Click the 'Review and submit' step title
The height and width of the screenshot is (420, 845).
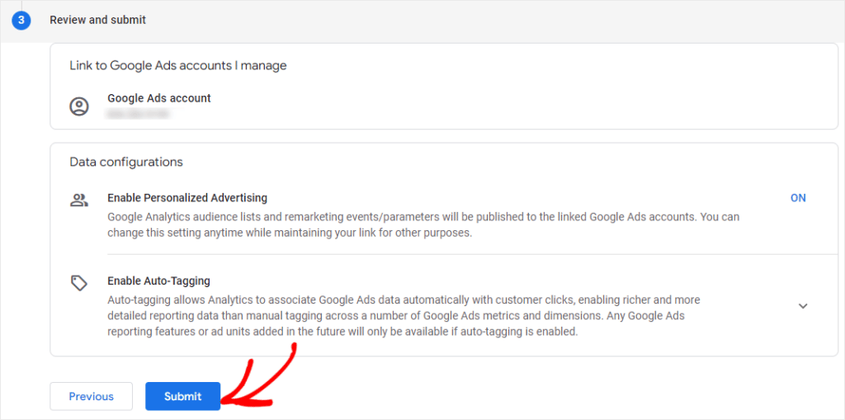pyautogui.click(x=98, y=21)
